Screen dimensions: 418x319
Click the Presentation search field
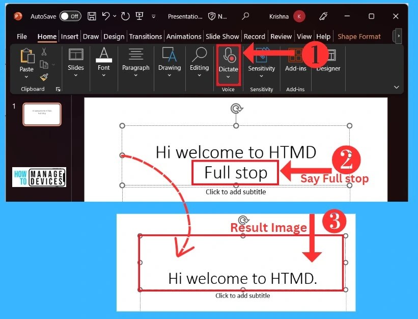pos(245,16)
